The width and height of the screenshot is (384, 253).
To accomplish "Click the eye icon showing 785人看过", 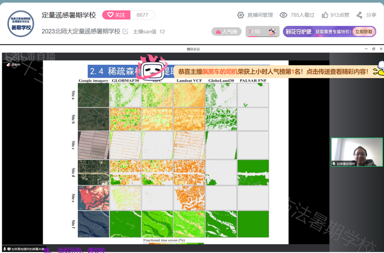I will click(284, 15).
